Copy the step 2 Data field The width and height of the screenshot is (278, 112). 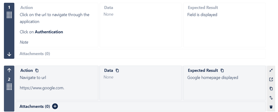click(x=117, y=71)
